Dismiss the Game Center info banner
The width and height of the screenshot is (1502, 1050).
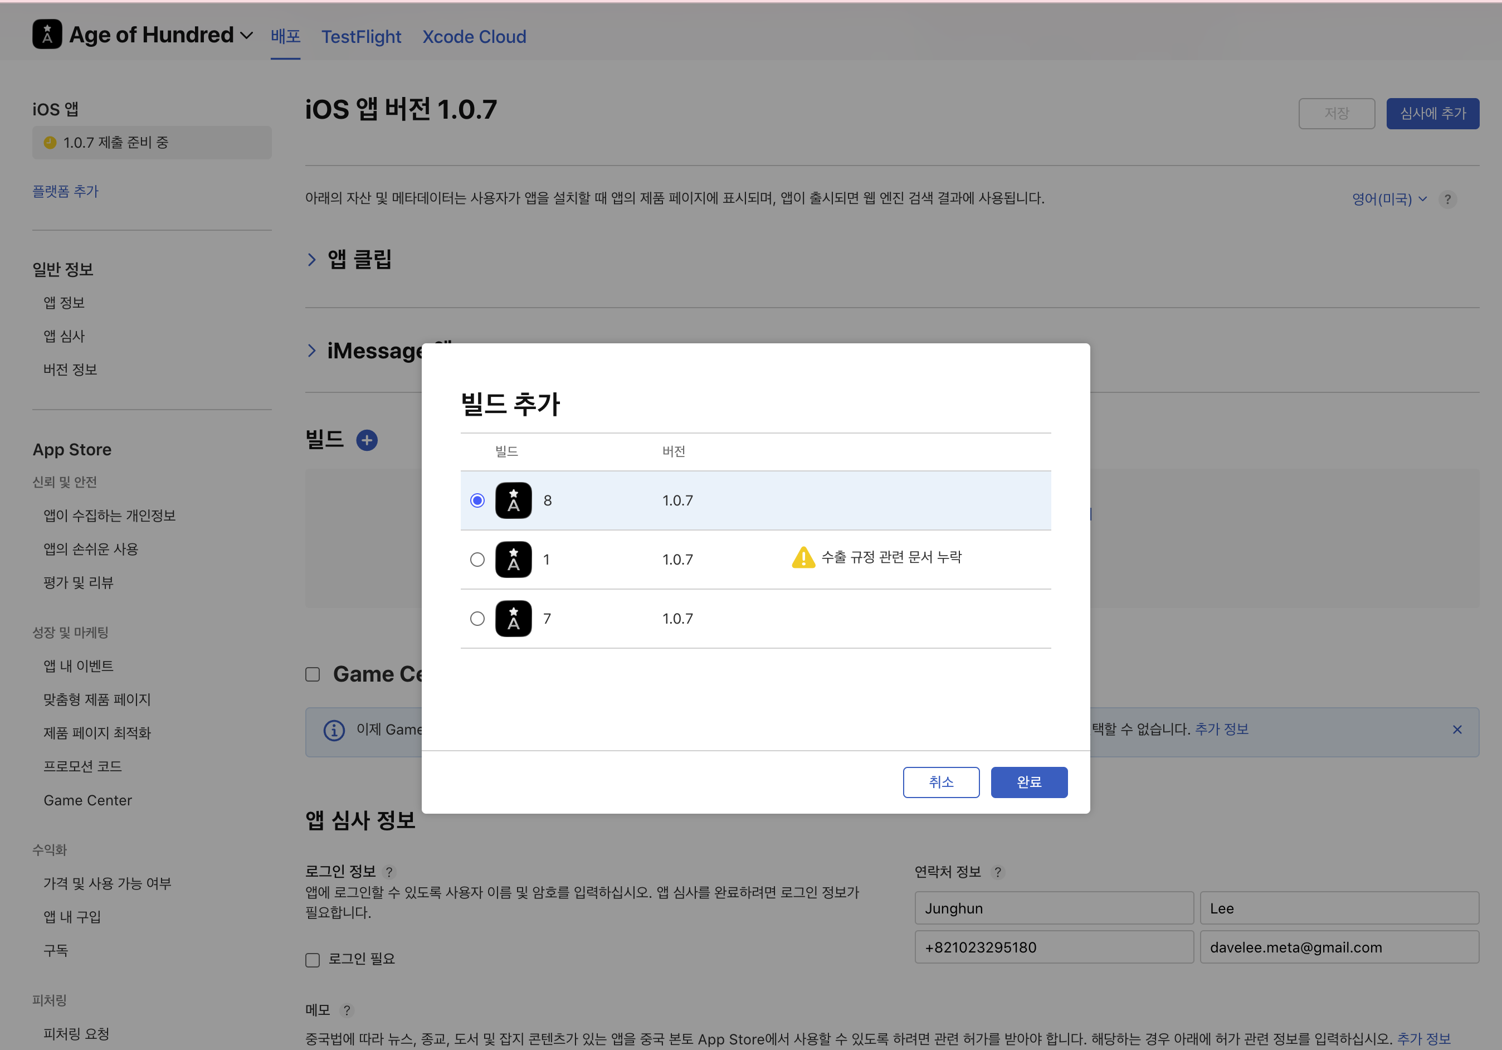point(1457,729)
